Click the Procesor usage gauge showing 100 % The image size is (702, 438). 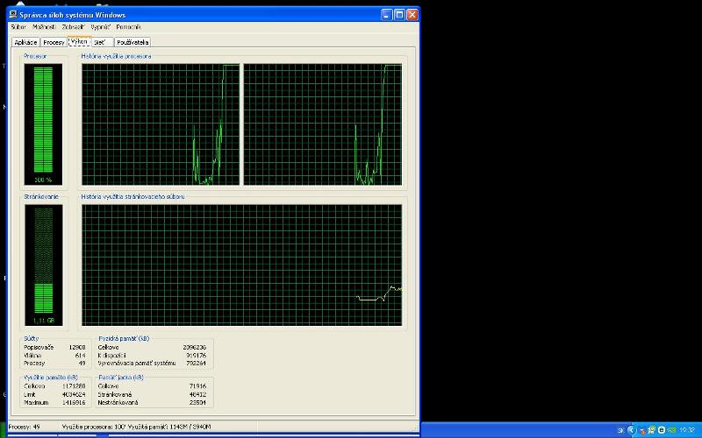coord(43,124)
